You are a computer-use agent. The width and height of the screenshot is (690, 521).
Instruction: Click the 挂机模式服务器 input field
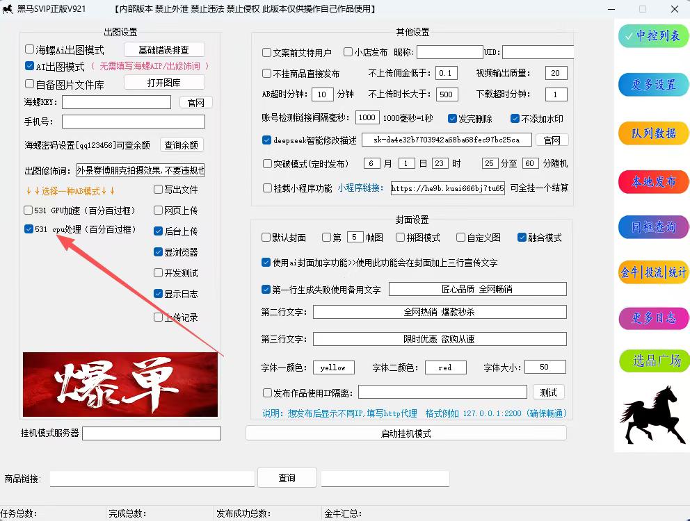pos(152,433)
